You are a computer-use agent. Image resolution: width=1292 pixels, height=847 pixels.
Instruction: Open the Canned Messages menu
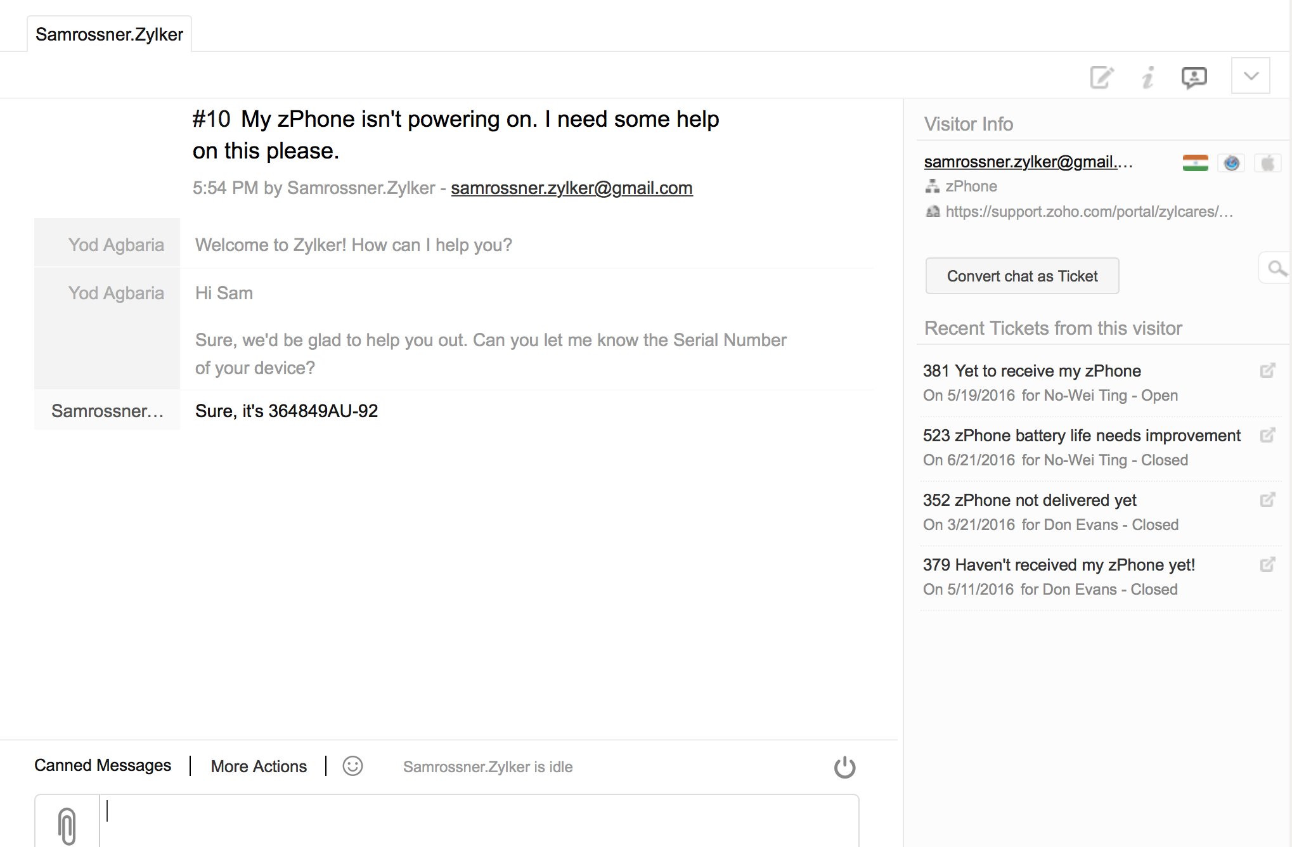(x=103, y=766)
